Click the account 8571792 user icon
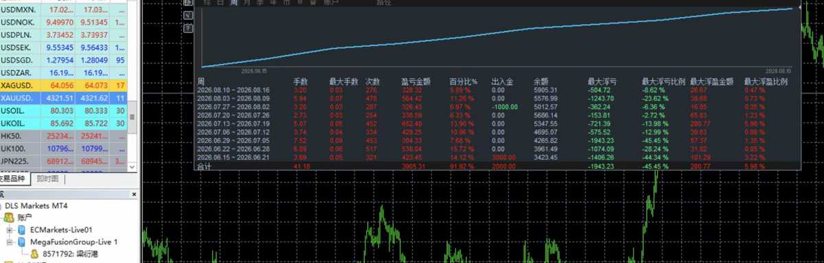824x263 pixels. click(x=34, y=254)
